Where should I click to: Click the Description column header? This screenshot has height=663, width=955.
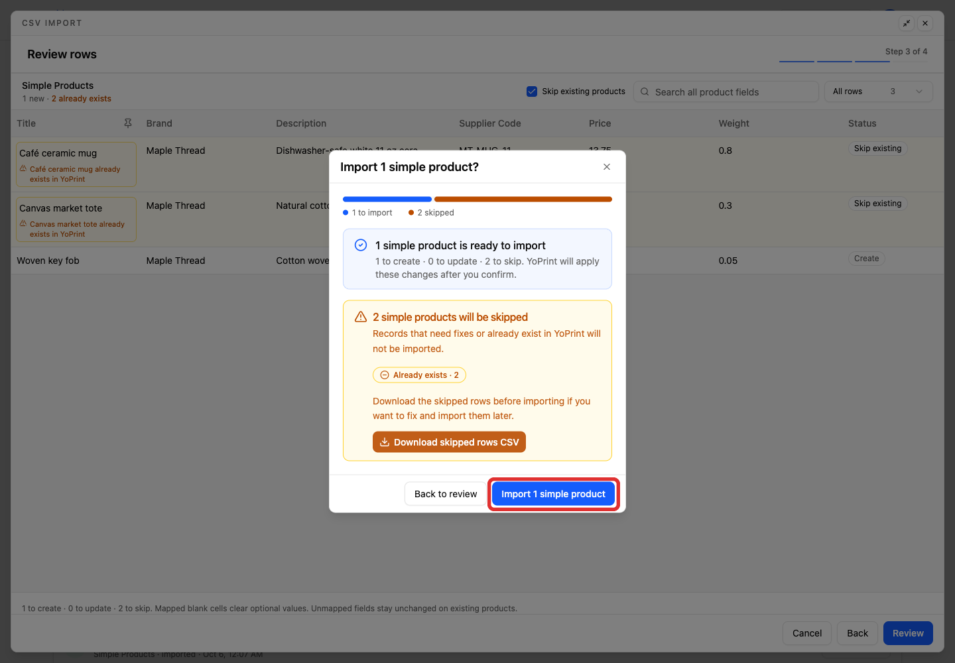pos(301,123)
